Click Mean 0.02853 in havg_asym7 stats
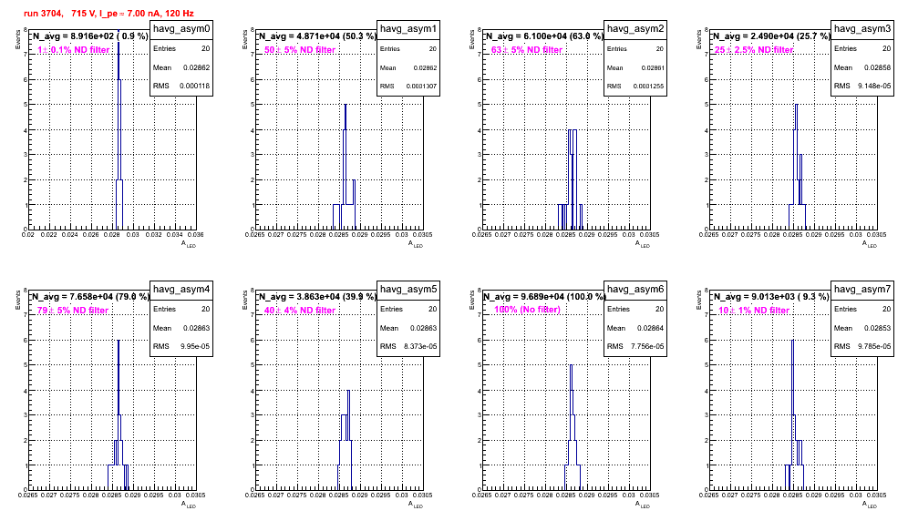 click(x=862, y=328)
